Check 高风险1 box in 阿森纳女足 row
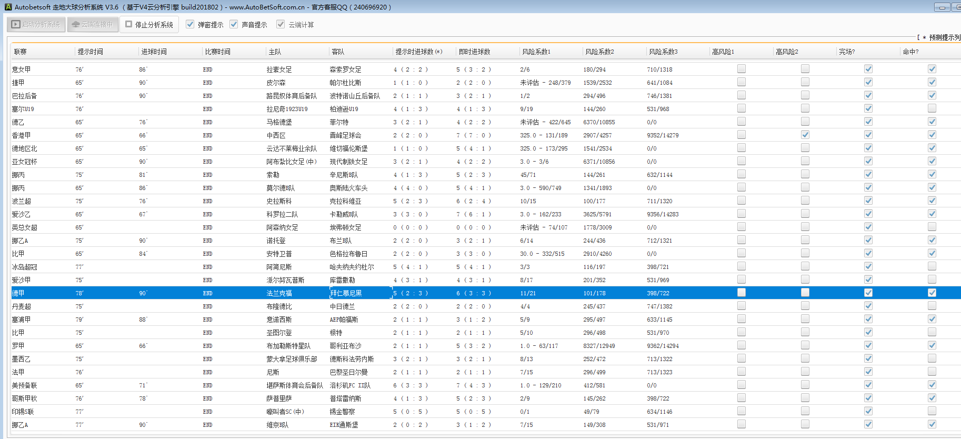Image resolution: width=961 pixels, height=439 pixels. click(741, 227)
